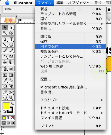Select the Free Transform tool
The width and height of the screenshot is (111, 135).
[11, 62]
